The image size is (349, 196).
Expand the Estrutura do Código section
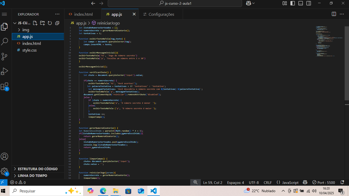(38, 169)
